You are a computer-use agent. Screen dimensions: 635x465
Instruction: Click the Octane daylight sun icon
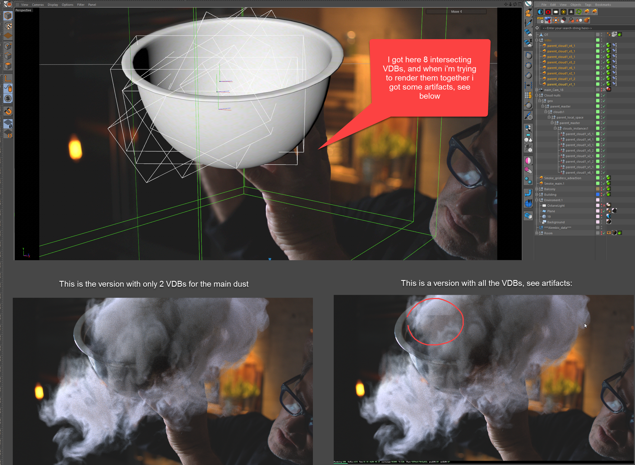point(564,12)
